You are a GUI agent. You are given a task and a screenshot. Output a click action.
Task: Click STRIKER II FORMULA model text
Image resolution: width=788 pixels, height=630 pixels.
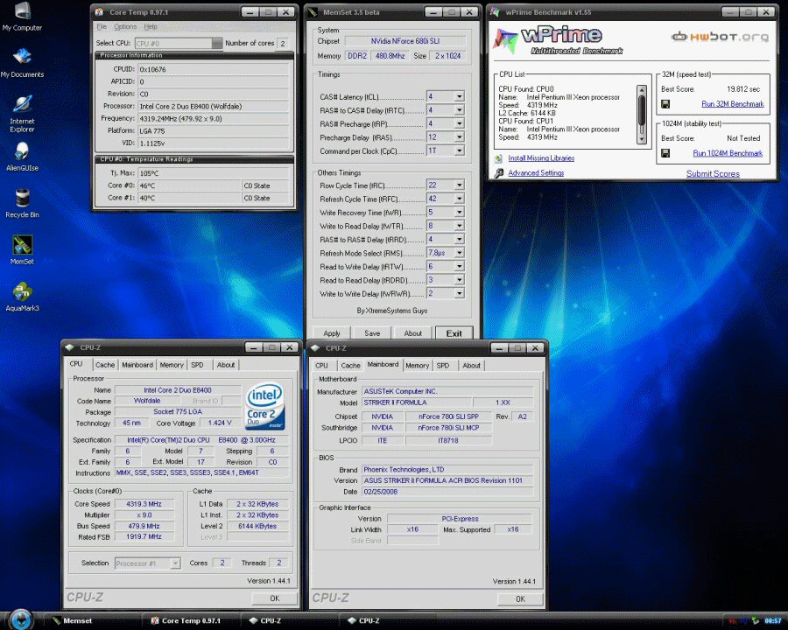point(396,402)
